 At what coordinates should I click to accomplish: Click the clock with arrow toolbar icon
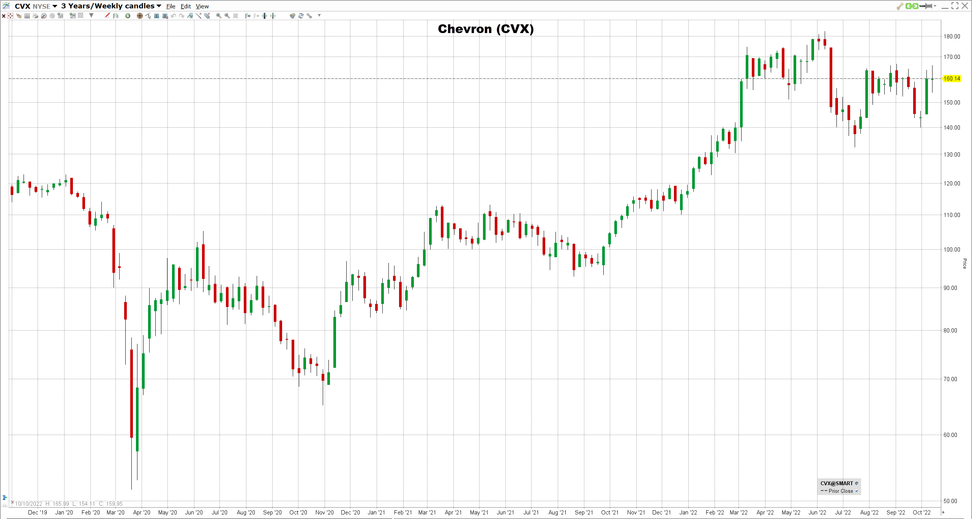44,16
